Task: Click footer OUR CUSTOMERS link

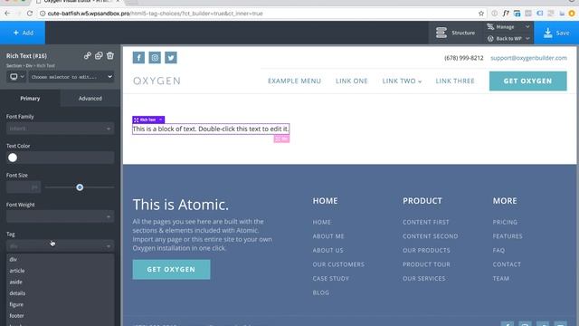Action: [338, 264]
